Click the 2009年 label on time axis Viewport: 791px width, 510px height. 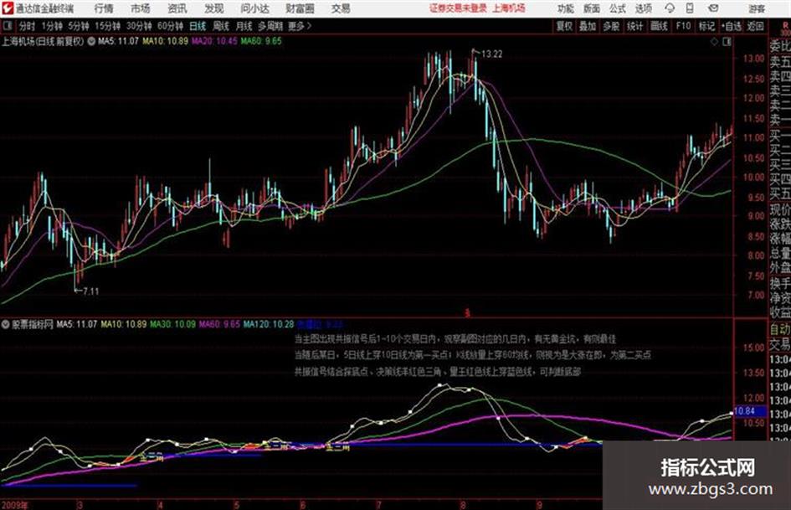14,505
